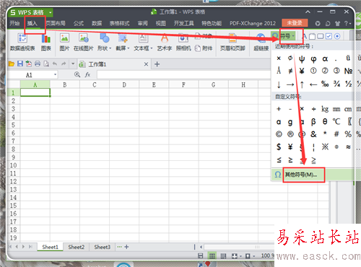
Task: Close the 工作簿1 document tab
Action: [146, 64]
